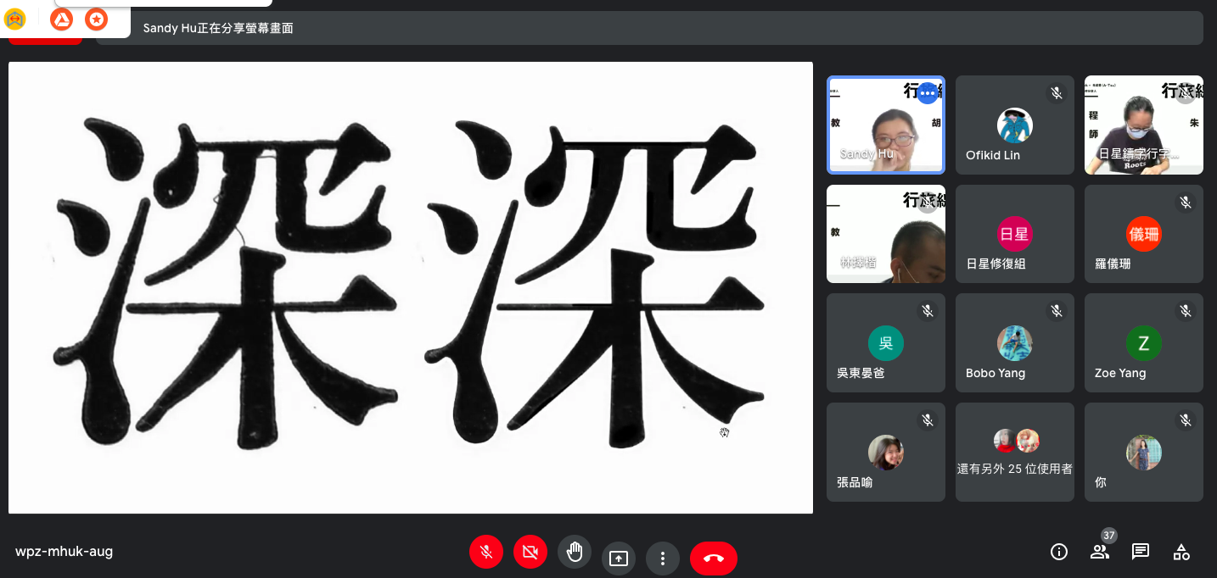Viewport: 1217px width, 578px height.
Task: Turn on the camera
Action: [530, 553]
